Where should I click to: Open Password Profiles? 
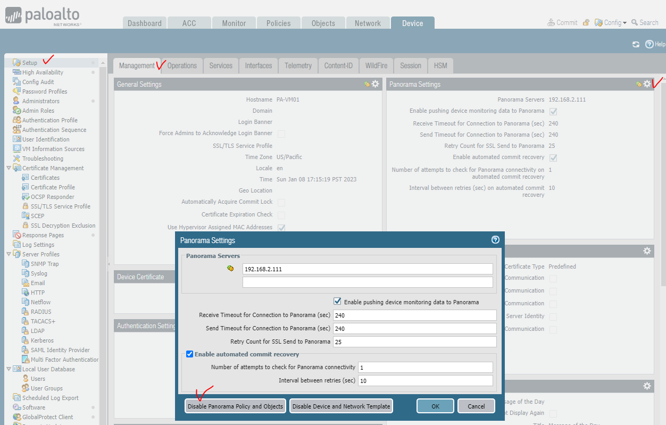click(45, 91)
